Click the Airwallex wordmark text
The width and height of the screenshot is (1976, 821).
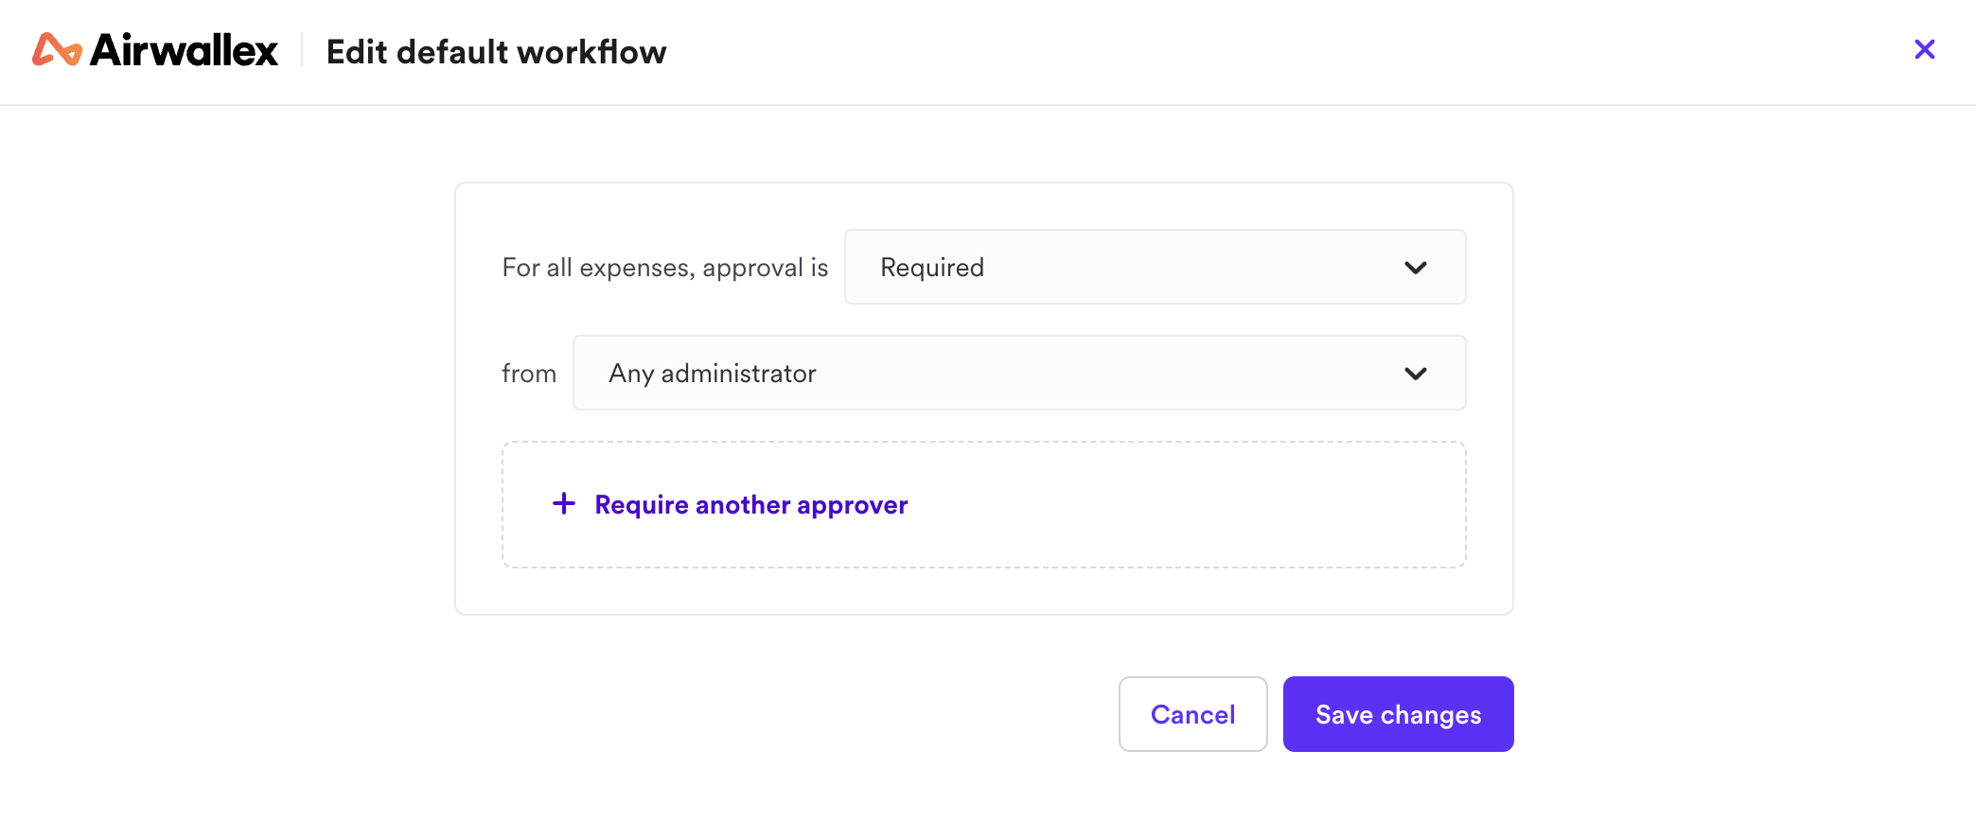tap(185, 50)
